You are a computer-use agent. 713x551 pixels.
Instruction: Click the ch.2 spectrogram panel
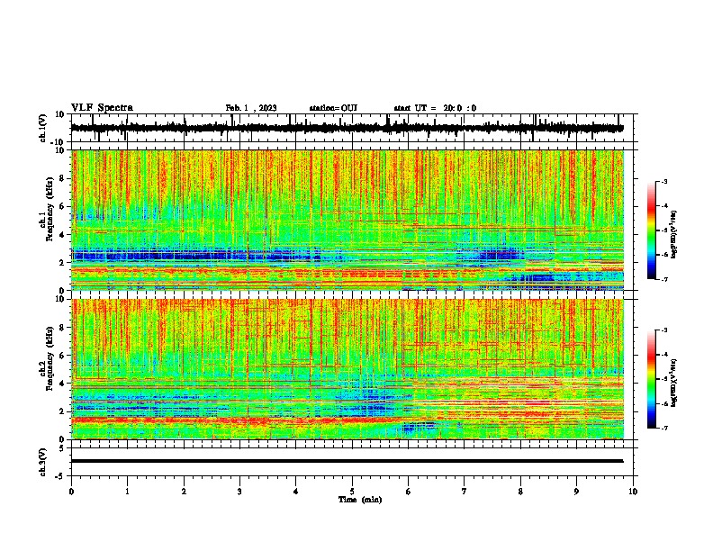click(347, 369)
